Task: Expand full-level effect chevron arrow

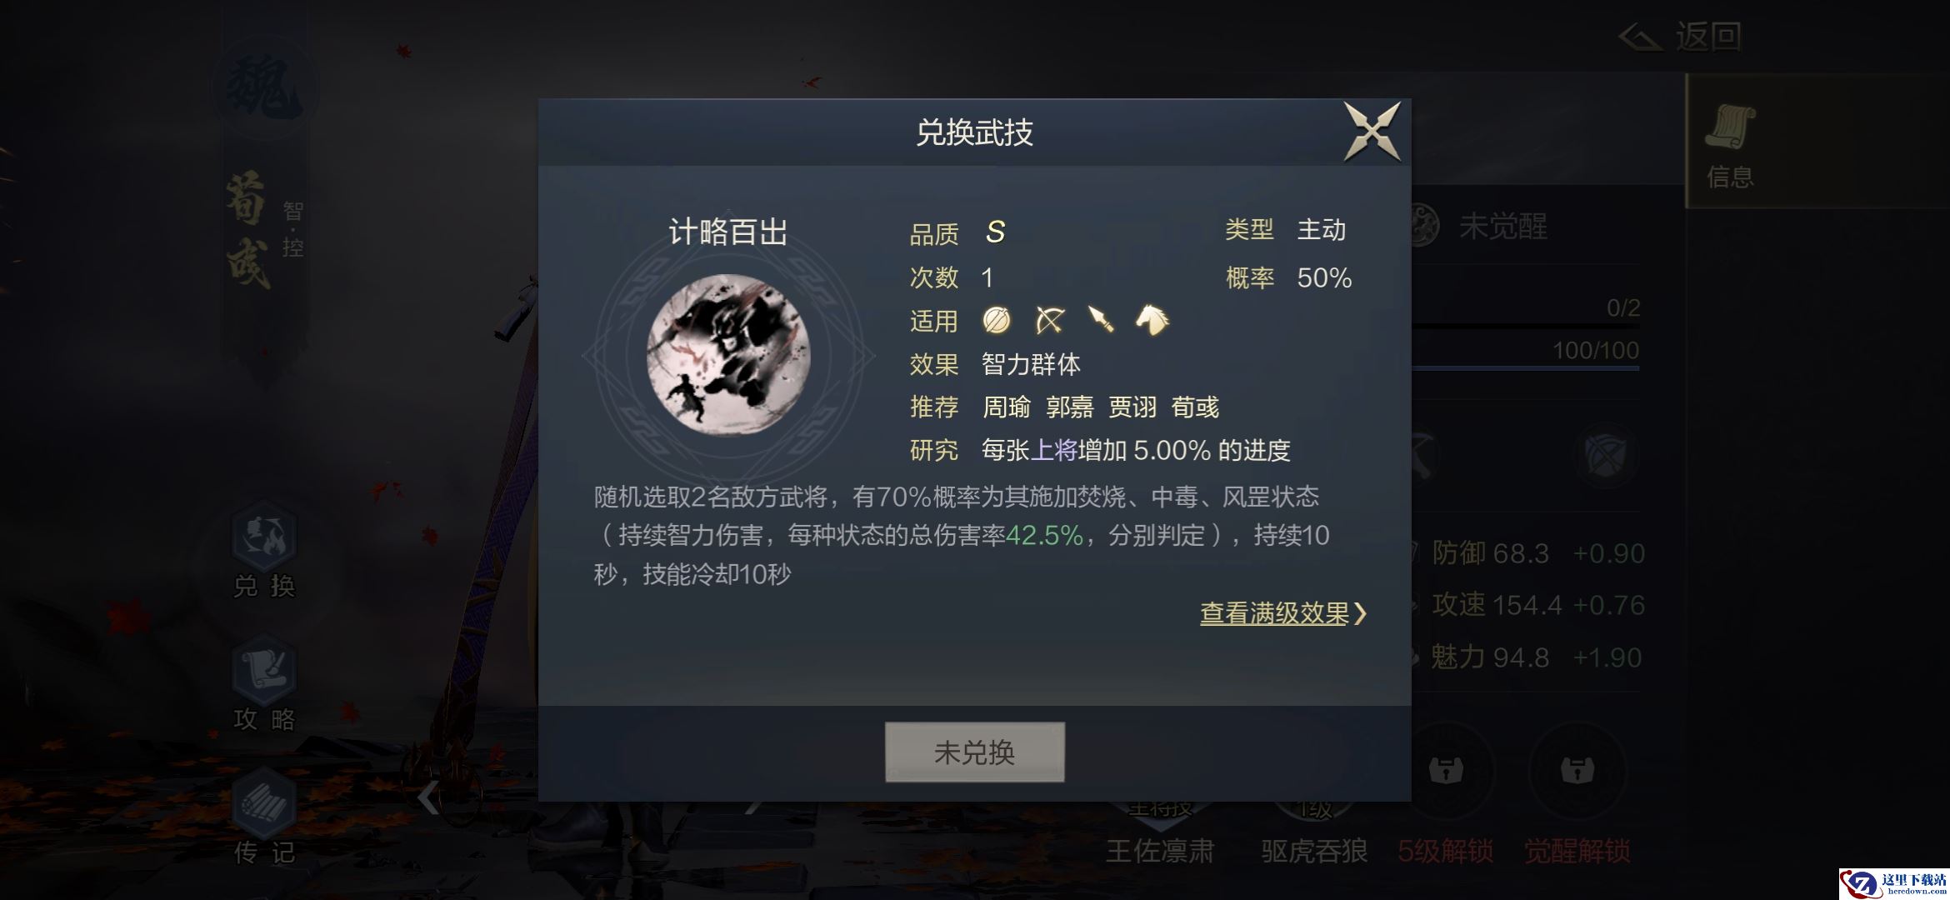Action: [x=1360, y=614]
